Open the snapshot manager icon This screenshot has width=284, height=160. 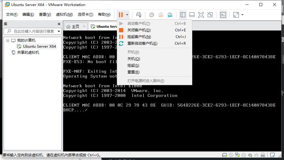pyautogui.click(x=170, y=15)
